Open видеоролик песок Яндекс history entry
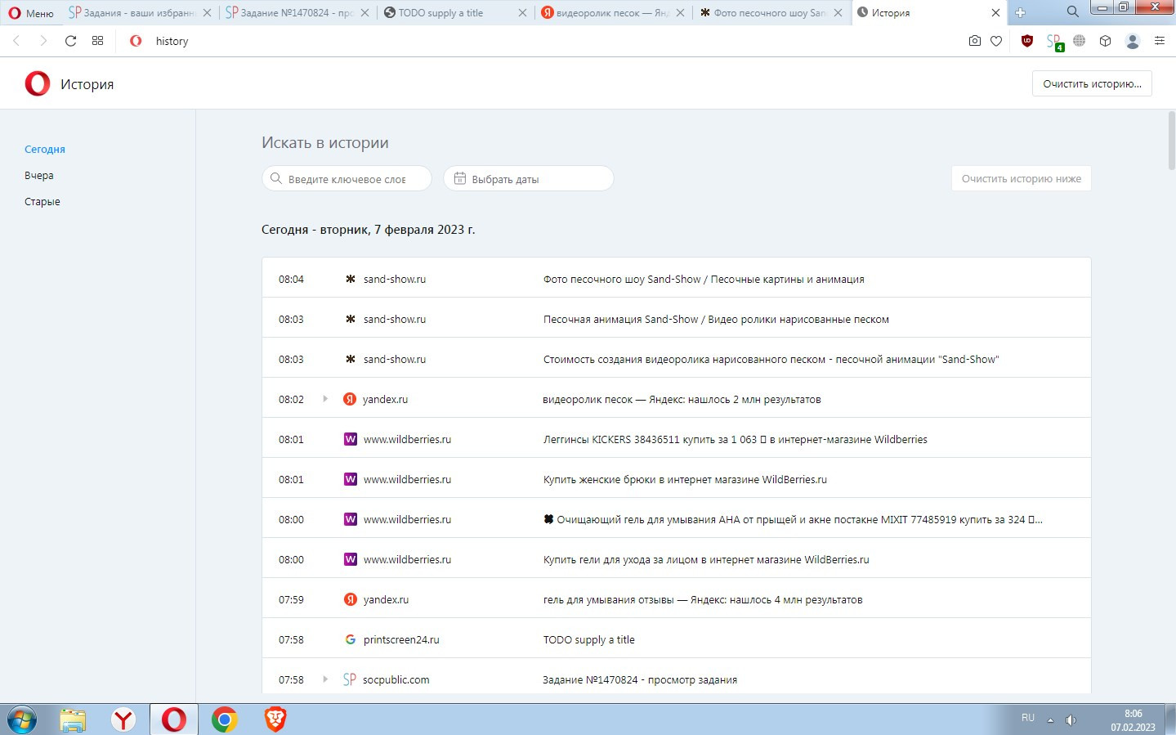Viewport: 1176px width, 735px height. (682, 399)
